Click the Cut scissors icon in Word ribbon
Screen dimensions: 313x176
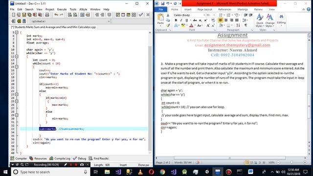pos(168,15)
